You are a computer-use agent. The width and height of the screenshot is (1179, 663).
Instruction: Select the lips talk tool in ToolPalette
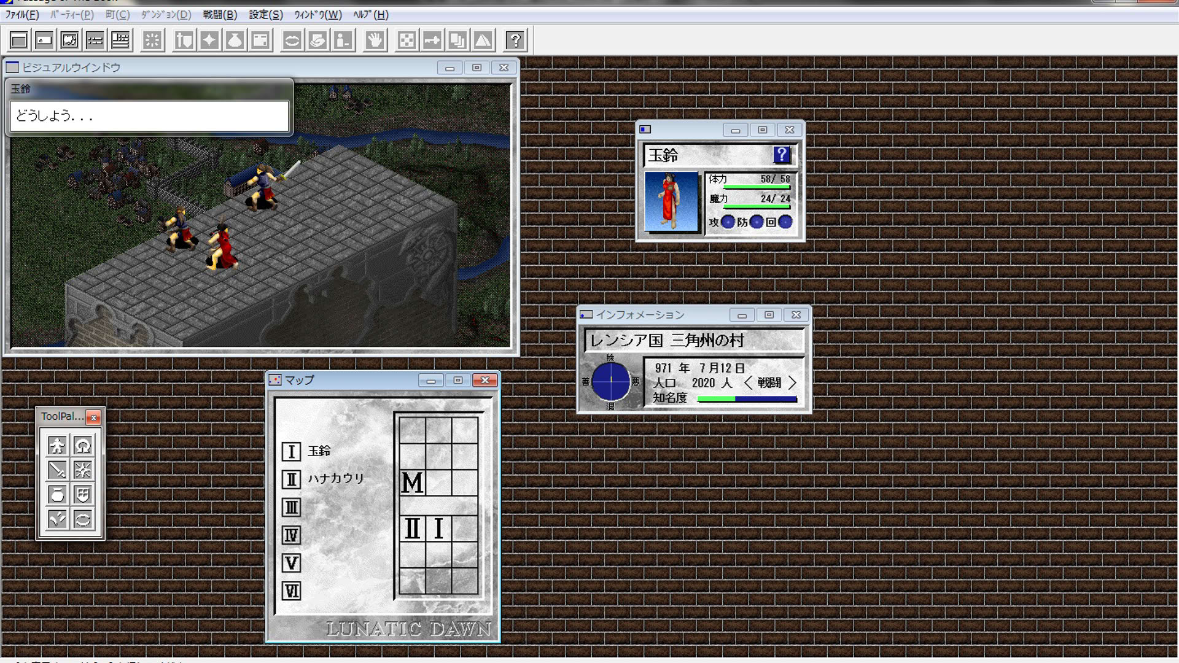tap(83, 519)
